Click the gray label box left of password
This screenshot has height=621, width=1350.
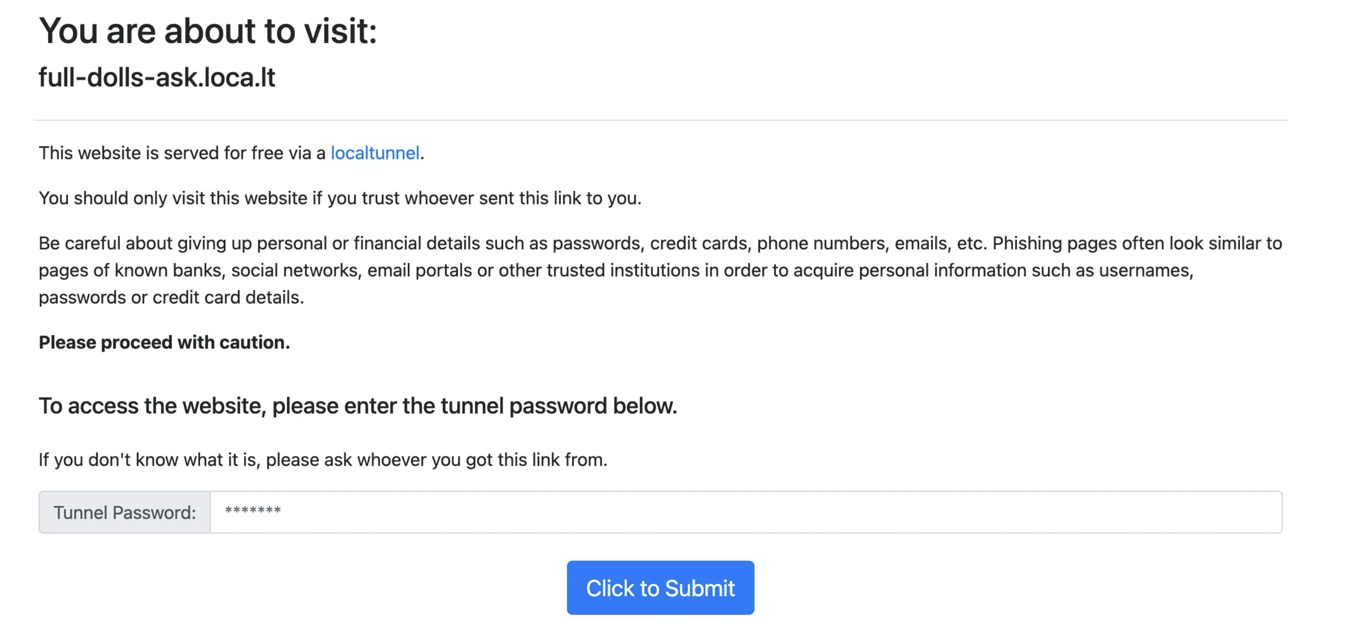tap(124, 512)
